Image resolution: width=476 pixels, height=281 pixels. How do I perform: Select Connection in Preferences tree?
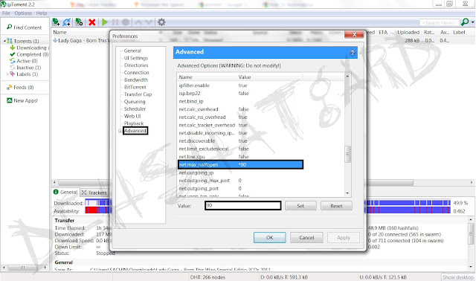136,73
